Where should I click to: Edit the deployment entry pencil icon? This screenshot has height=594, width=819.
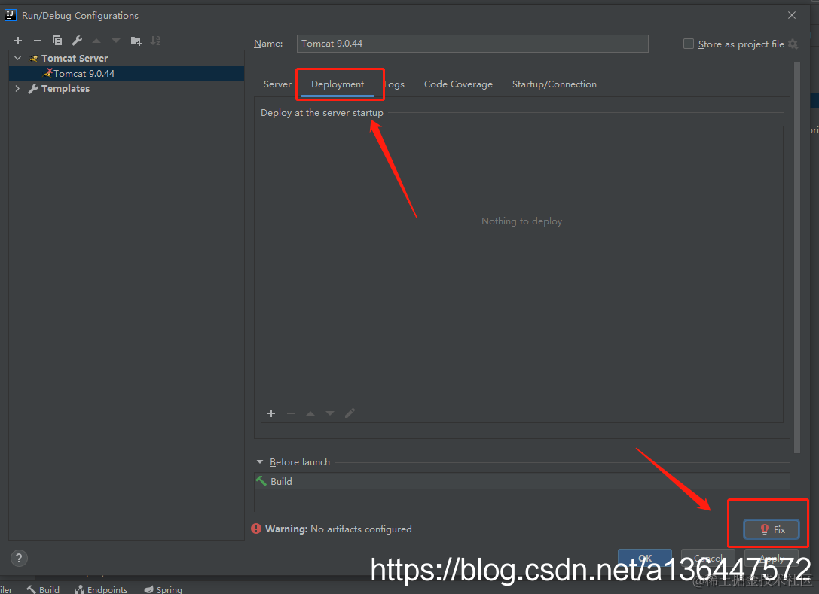(x=350, y=413)
